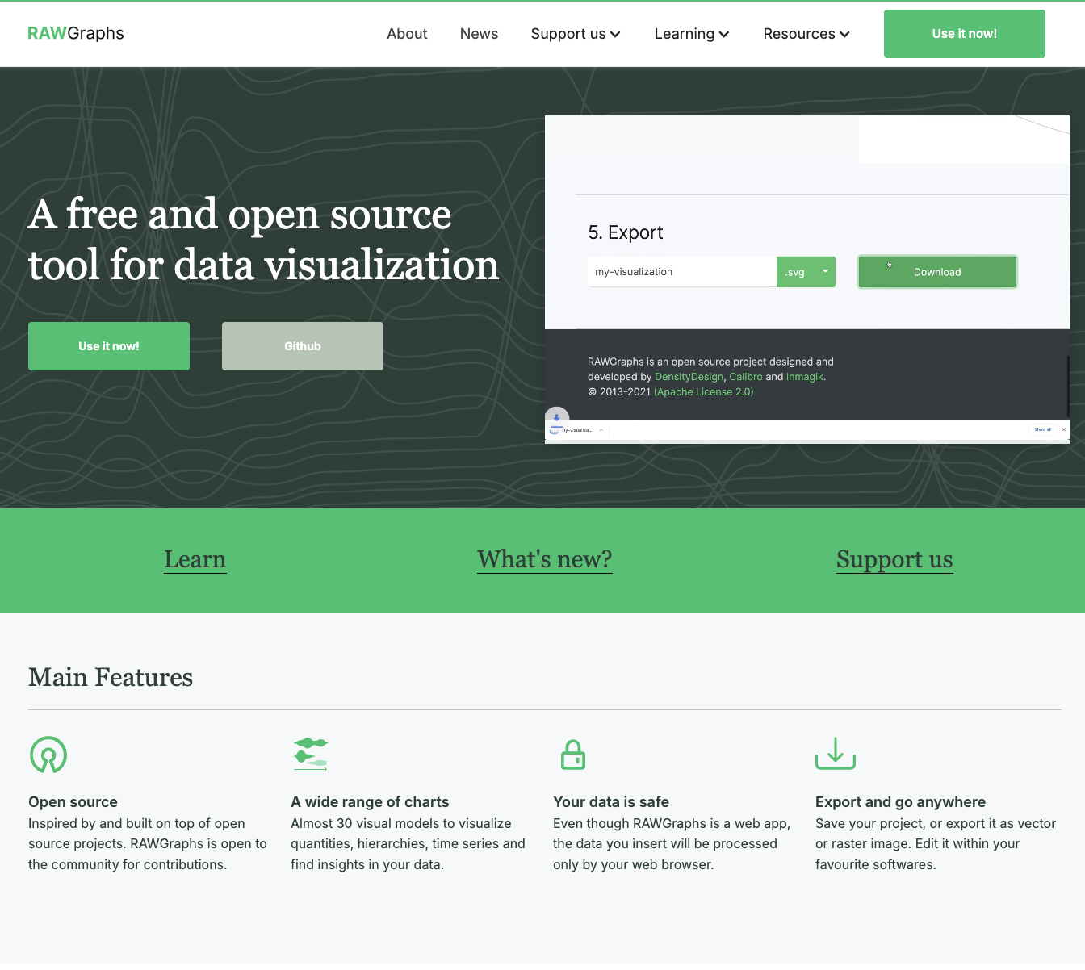
Task: Click the 'Main Features' heading
Action: tap(111, 677)
